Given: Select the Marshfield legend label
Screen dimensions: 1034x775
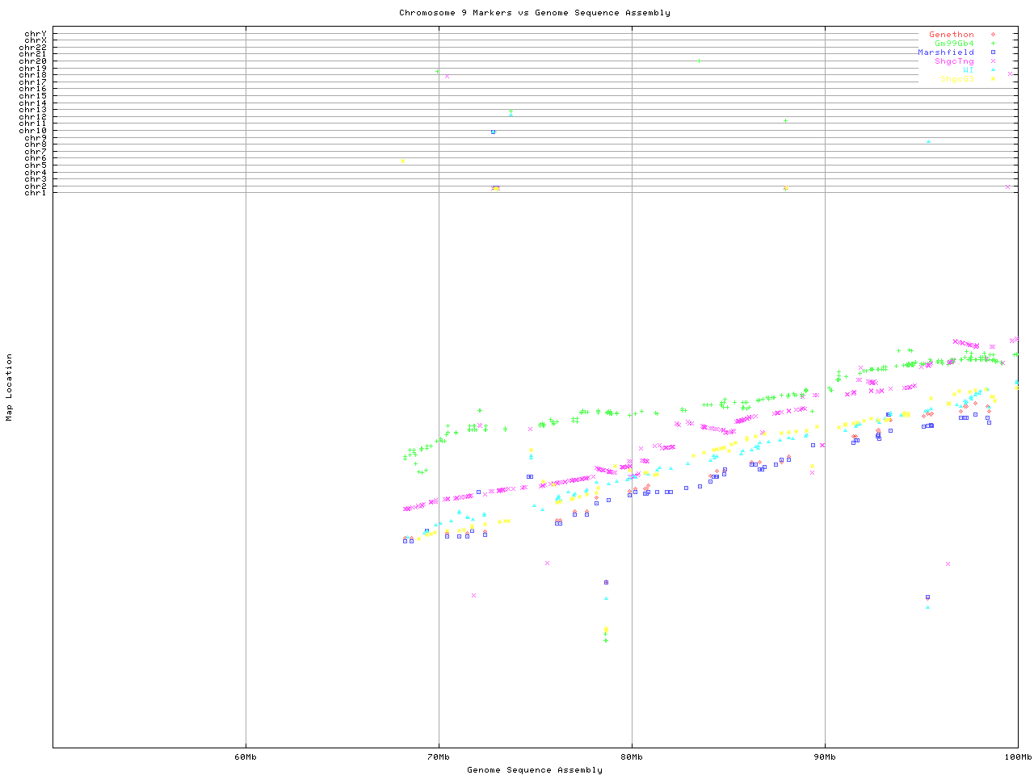Looking at the screenshot, I should [x=945, y=52].
